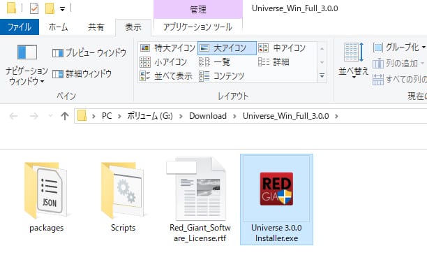Choose 詳細 details layout
This screenshot has width=427, height=276.
(274, 62)
